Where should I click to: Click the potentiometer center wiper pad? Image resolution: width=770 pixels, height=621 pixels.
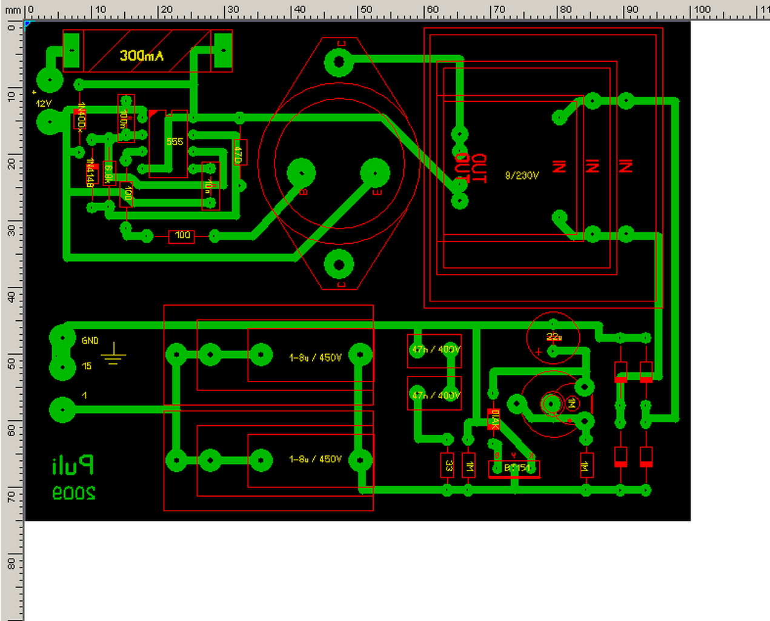coord(551,404)
